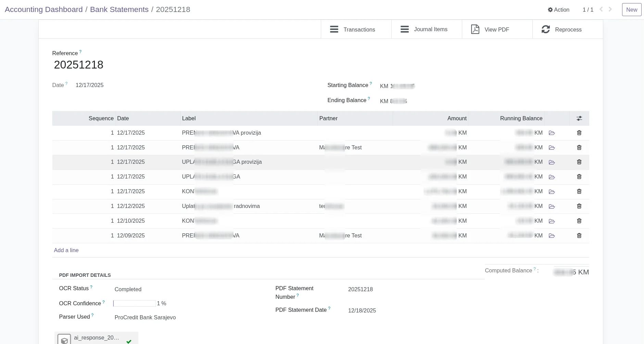
Task: Click Add a line link
Action: click(x=66, y=250)
